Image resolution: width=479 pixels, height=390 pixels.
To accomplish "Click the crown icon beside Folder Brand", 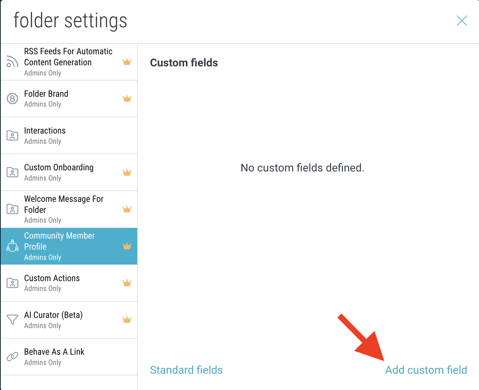I will (x=127, y=98).
